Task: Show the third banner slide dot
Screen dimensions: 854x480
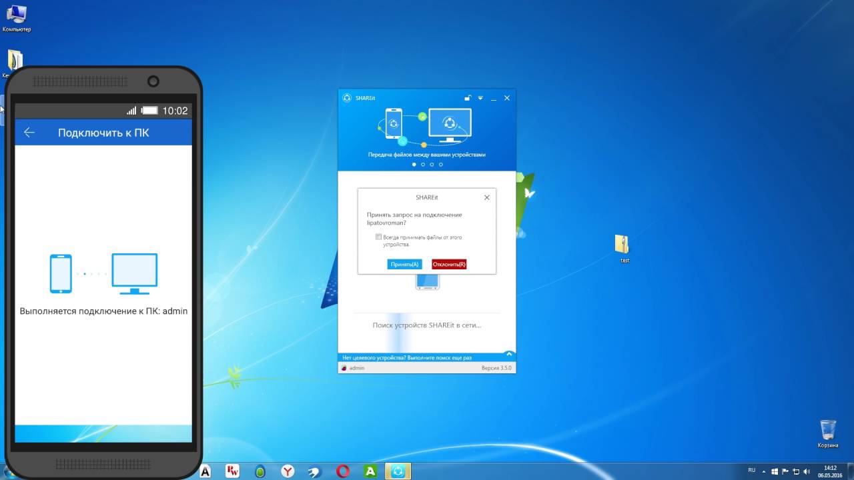Action: pos(432,164)
